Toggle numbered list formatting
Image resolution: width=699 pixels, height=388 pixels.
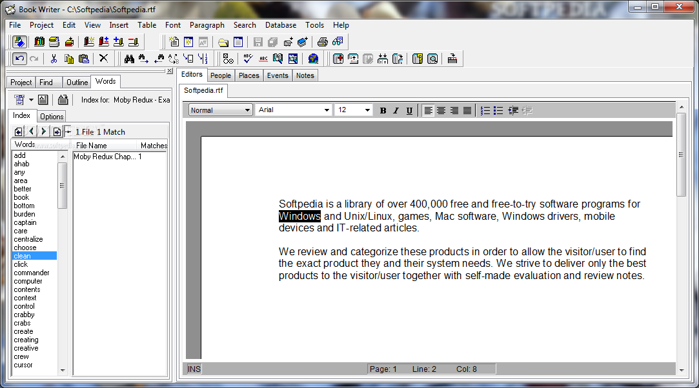point(485,110)
